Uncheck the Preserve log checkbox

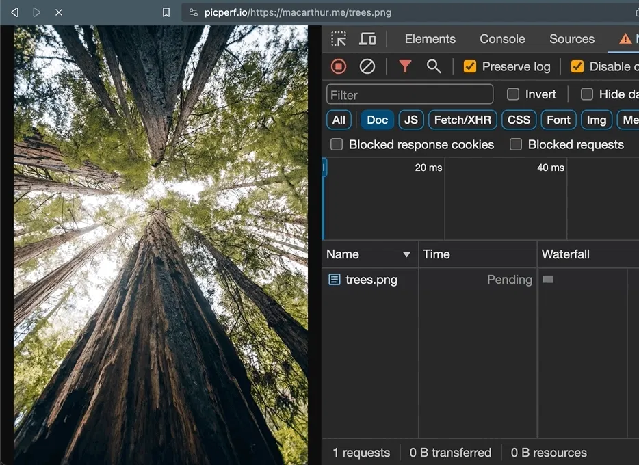point(470,66)
